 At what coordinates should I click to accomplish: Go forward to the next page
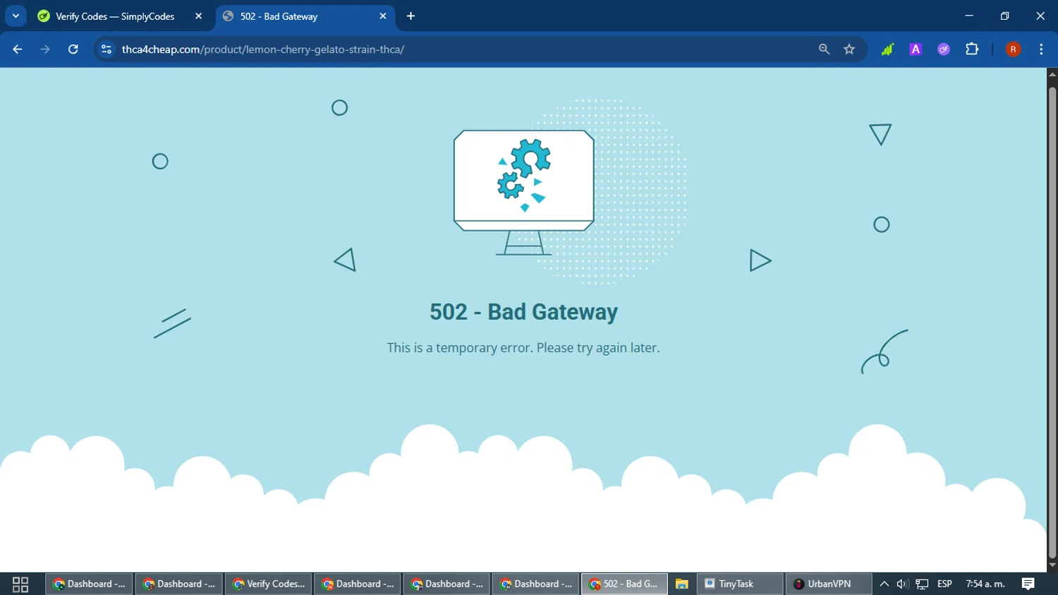tap(45, 49)
